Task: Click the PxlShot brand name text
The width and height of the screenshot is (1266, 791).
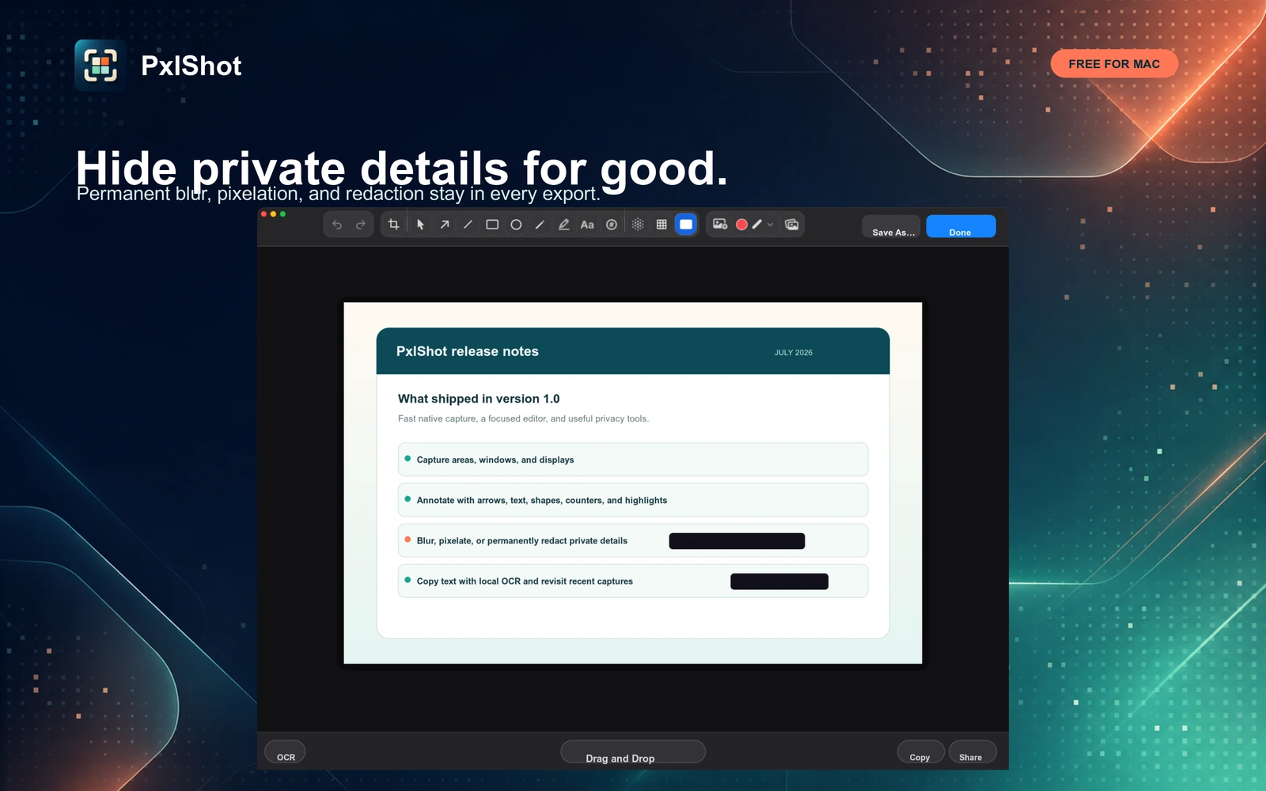Action: [x=191, y=66]
